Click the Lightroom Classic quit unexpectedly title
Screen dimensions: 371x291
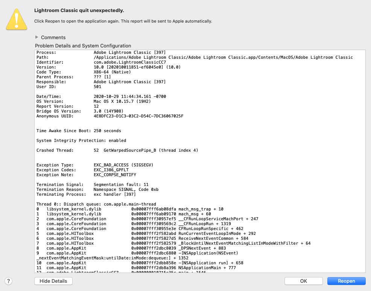81,11
